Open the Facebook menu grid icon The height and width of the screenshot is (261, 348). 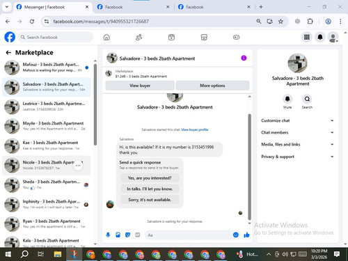tap(307, 37)
